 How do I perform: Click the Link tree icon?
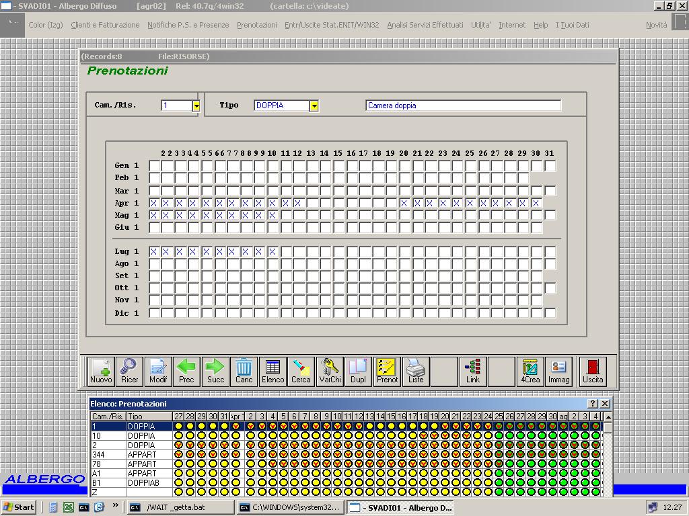(473, 372)
